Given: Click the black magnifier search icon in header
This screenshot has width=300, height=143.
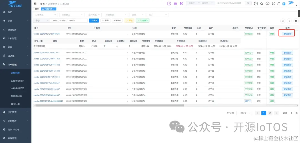Looking at the screenshot, I should click(x=262, y=4).
